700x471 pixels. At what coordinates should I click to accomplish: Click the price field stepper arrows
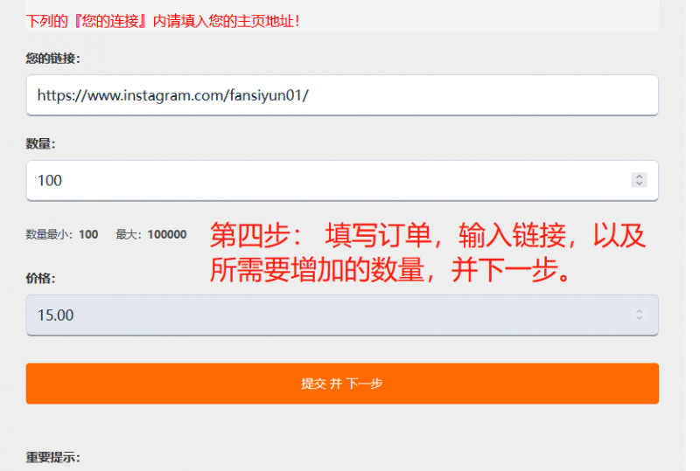click(x=639, y=315)
